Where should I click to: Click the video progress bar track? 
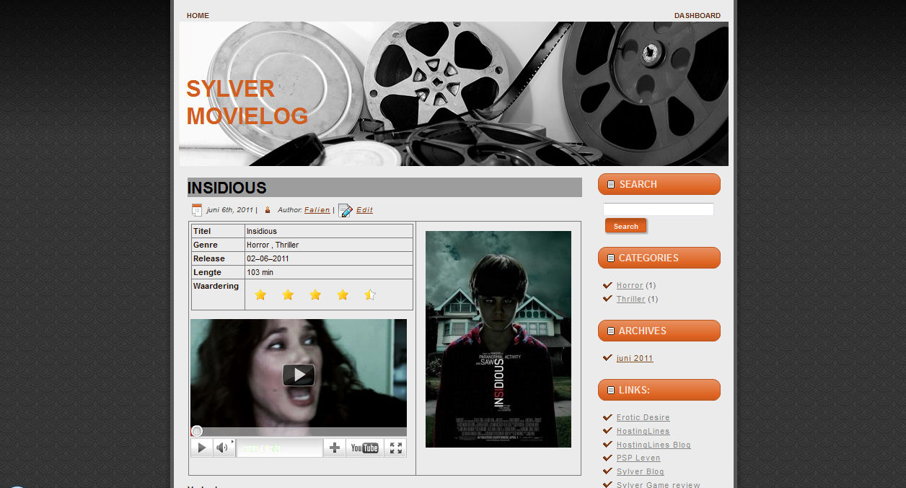[x=299, y=432]
